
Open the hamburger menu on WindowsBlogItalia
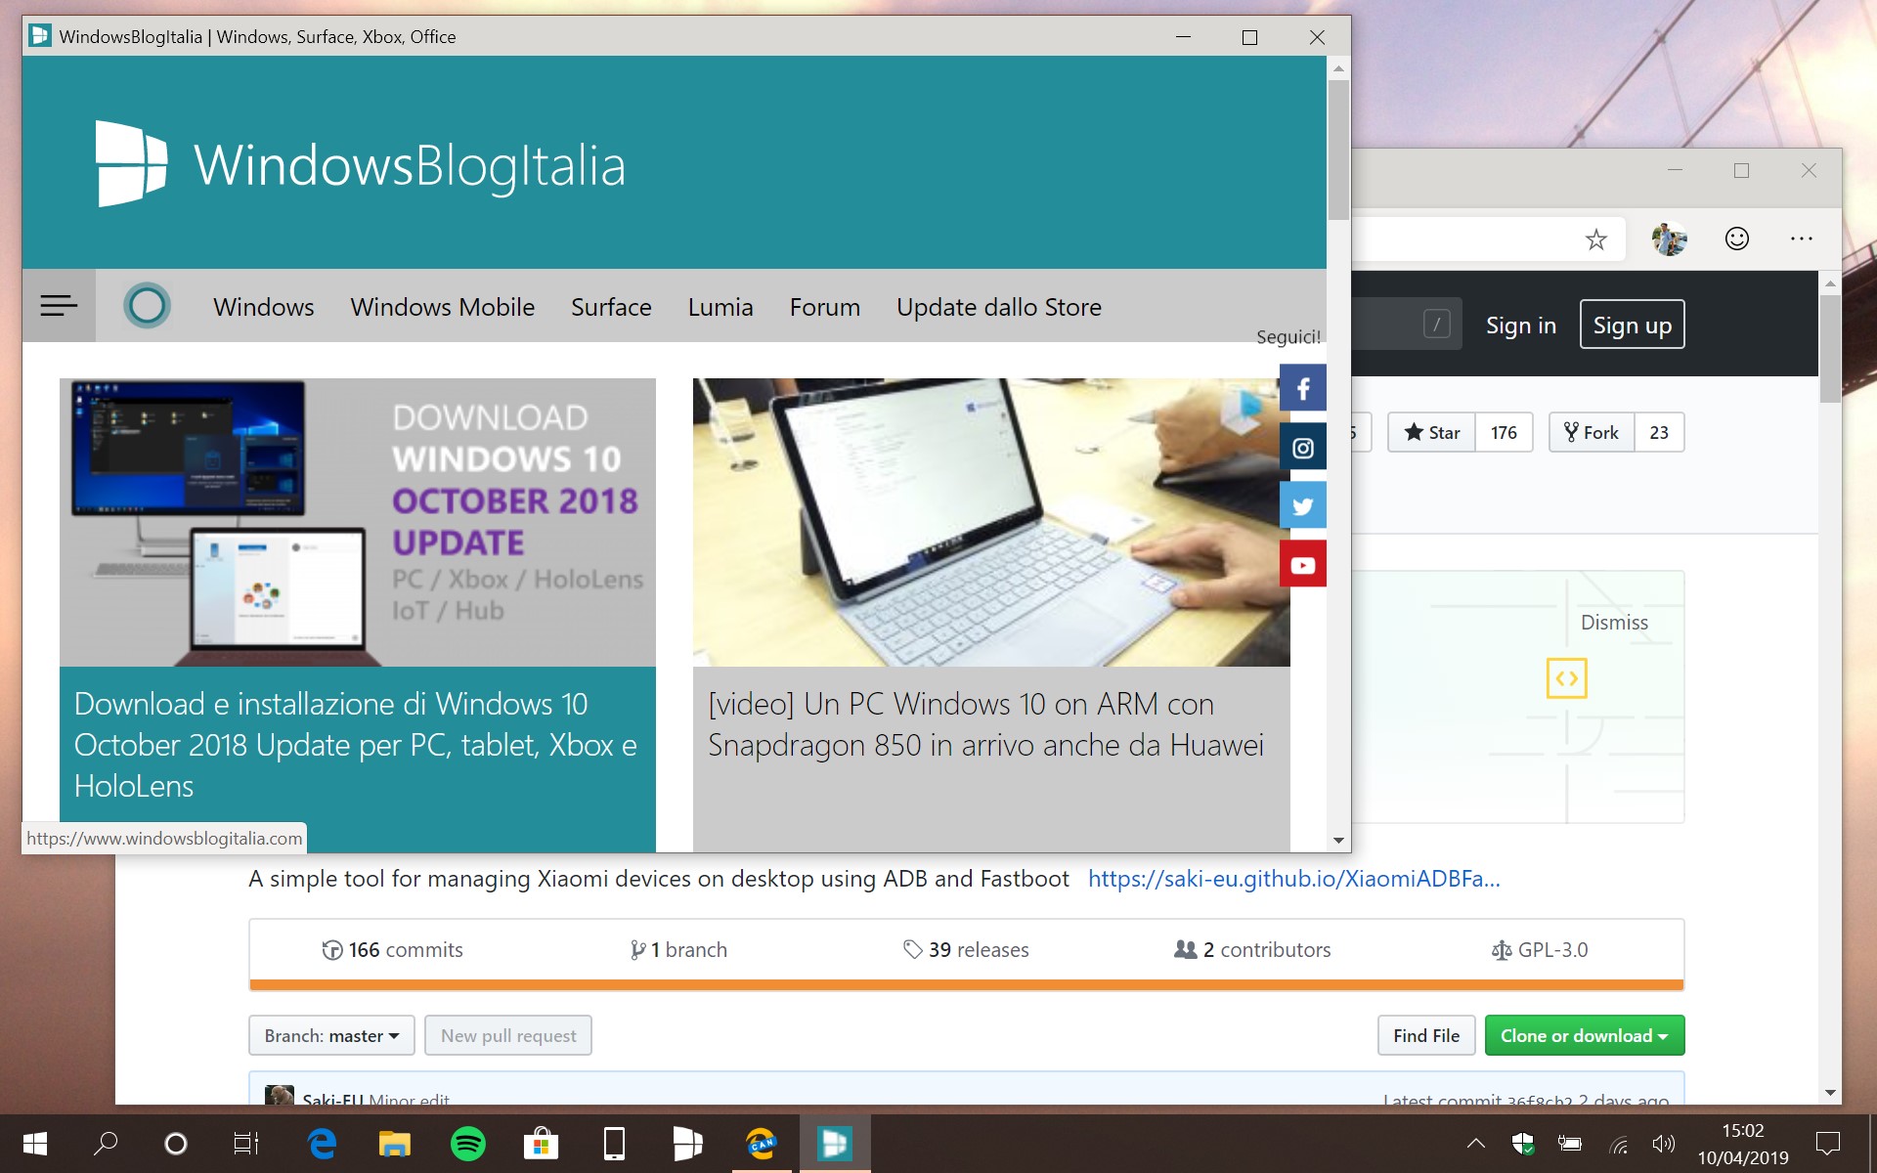coord(59,306)
